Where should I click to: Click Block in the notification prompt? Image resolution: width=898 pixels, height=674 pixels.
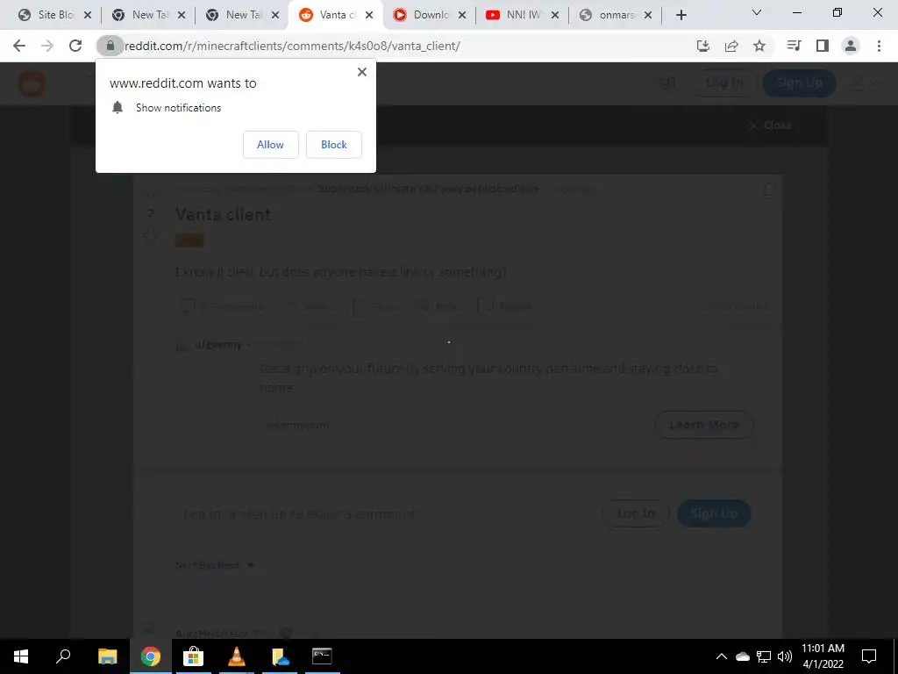click(x=334, y=145)
